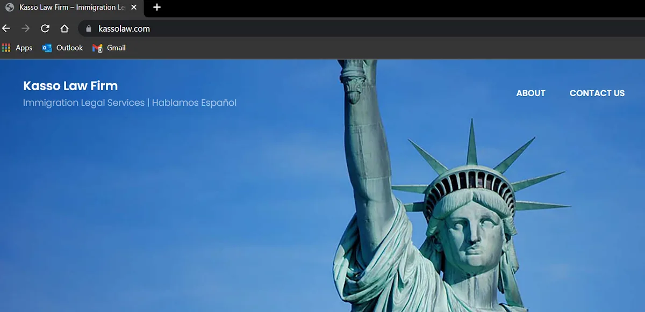
Task: Open a new tab with the plus button
Action: (x=157, y=8)
